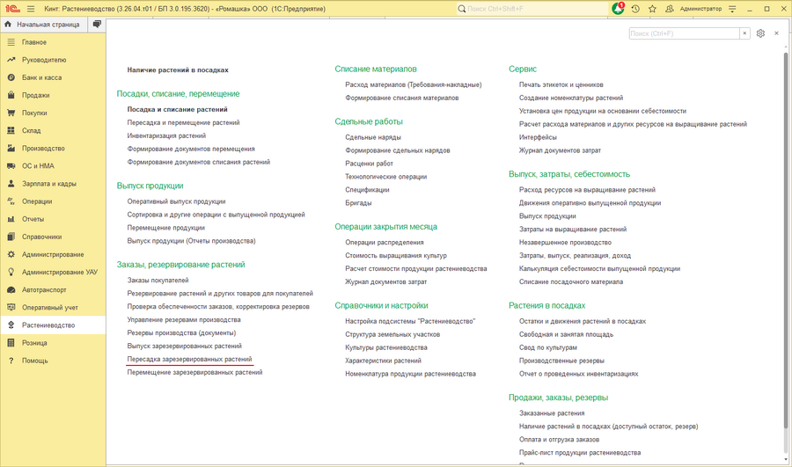Open navigation settings gear icon
The width and height of the screenshot is (792, 467).
(x=760, y=33)
